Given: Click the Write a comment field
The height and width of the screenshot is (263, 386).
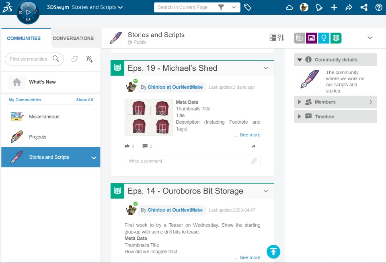Looking at the screenshot, I should (187, 161).
